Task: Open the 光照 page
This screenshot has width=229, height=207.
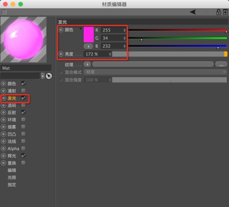Action: tap(12, 178)
